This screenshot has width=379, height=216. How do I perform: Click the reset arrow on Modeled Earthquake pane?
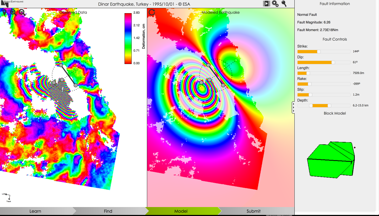tap(152, 12)
